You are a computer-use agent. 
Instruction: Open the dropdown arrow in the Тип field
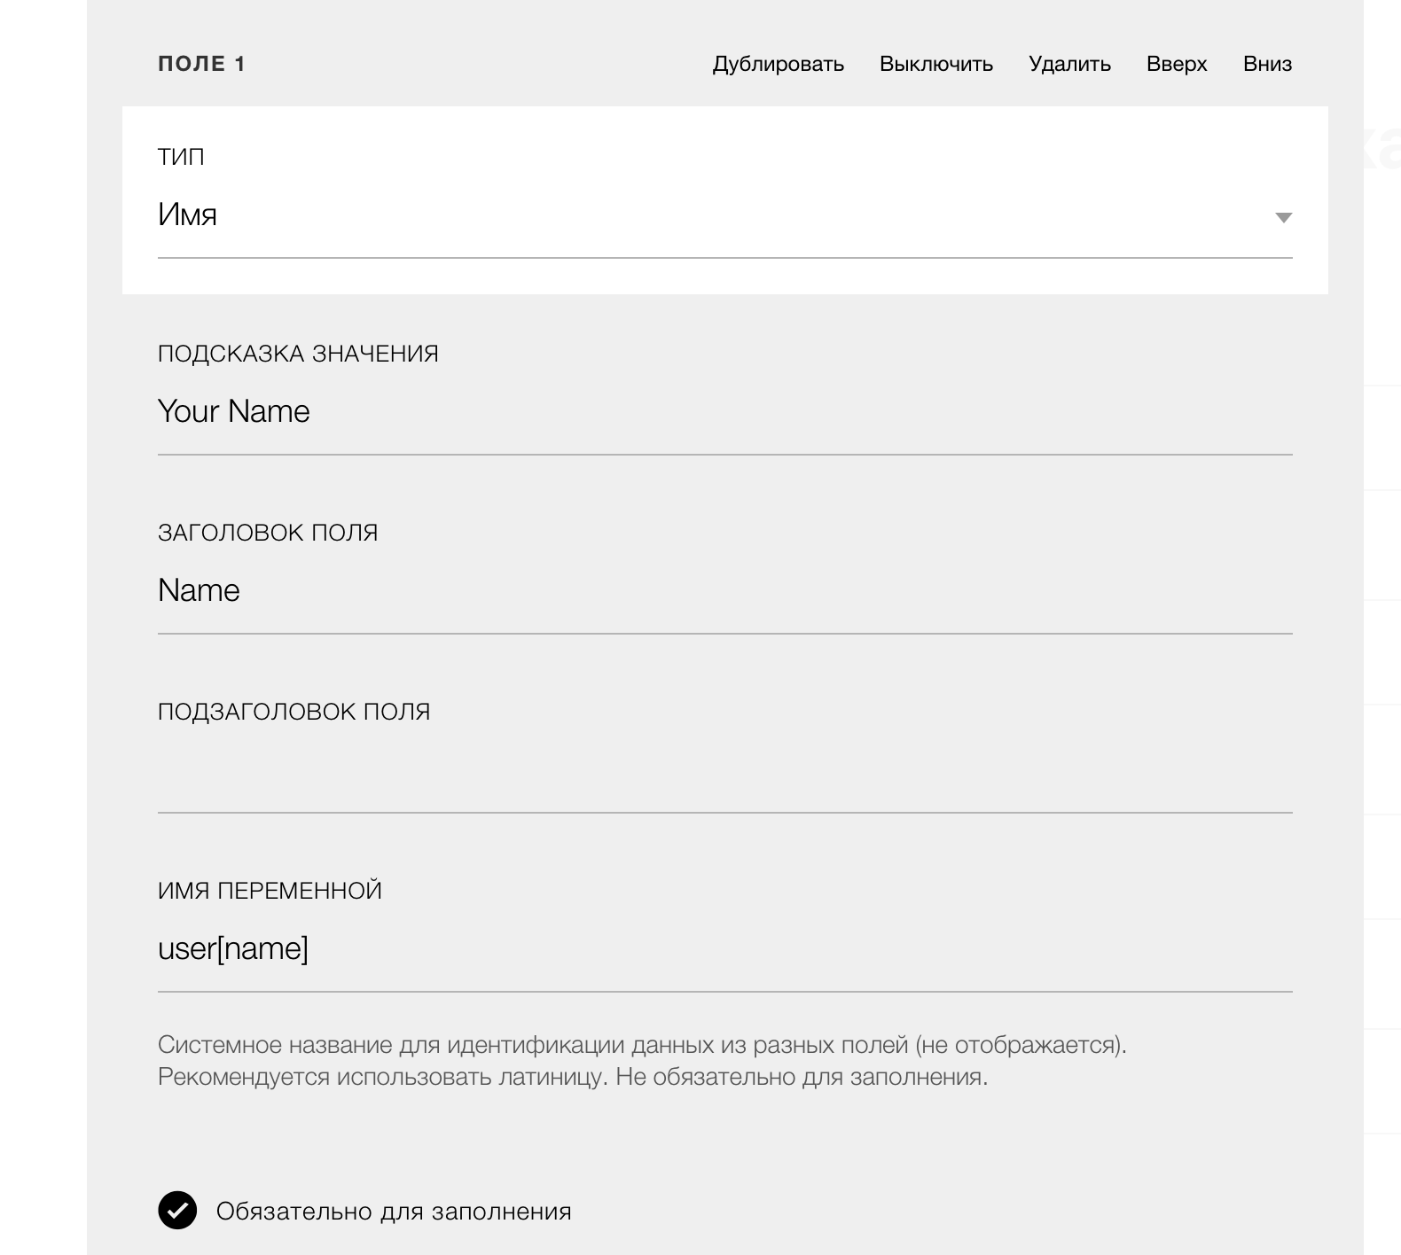(x=1283, y=217)
